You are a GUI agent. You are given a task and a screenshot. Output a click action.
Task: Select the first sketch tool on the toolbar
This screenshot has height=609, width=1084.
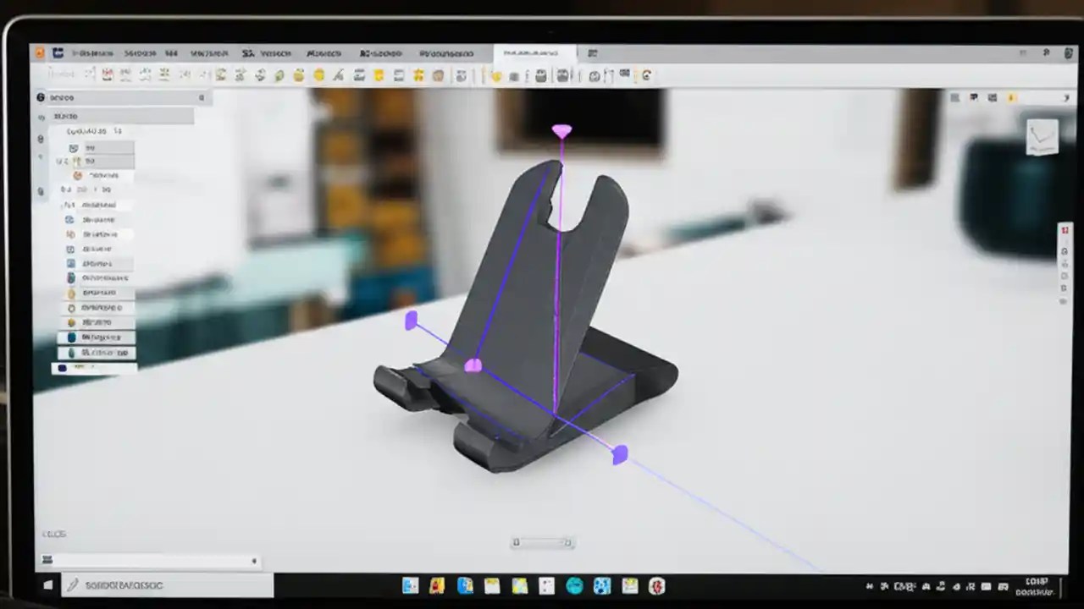point(89,75)
